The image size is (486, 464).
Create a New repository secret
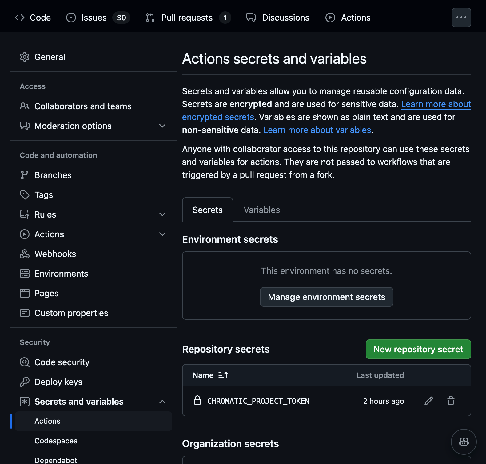click(x=418, y=349)
